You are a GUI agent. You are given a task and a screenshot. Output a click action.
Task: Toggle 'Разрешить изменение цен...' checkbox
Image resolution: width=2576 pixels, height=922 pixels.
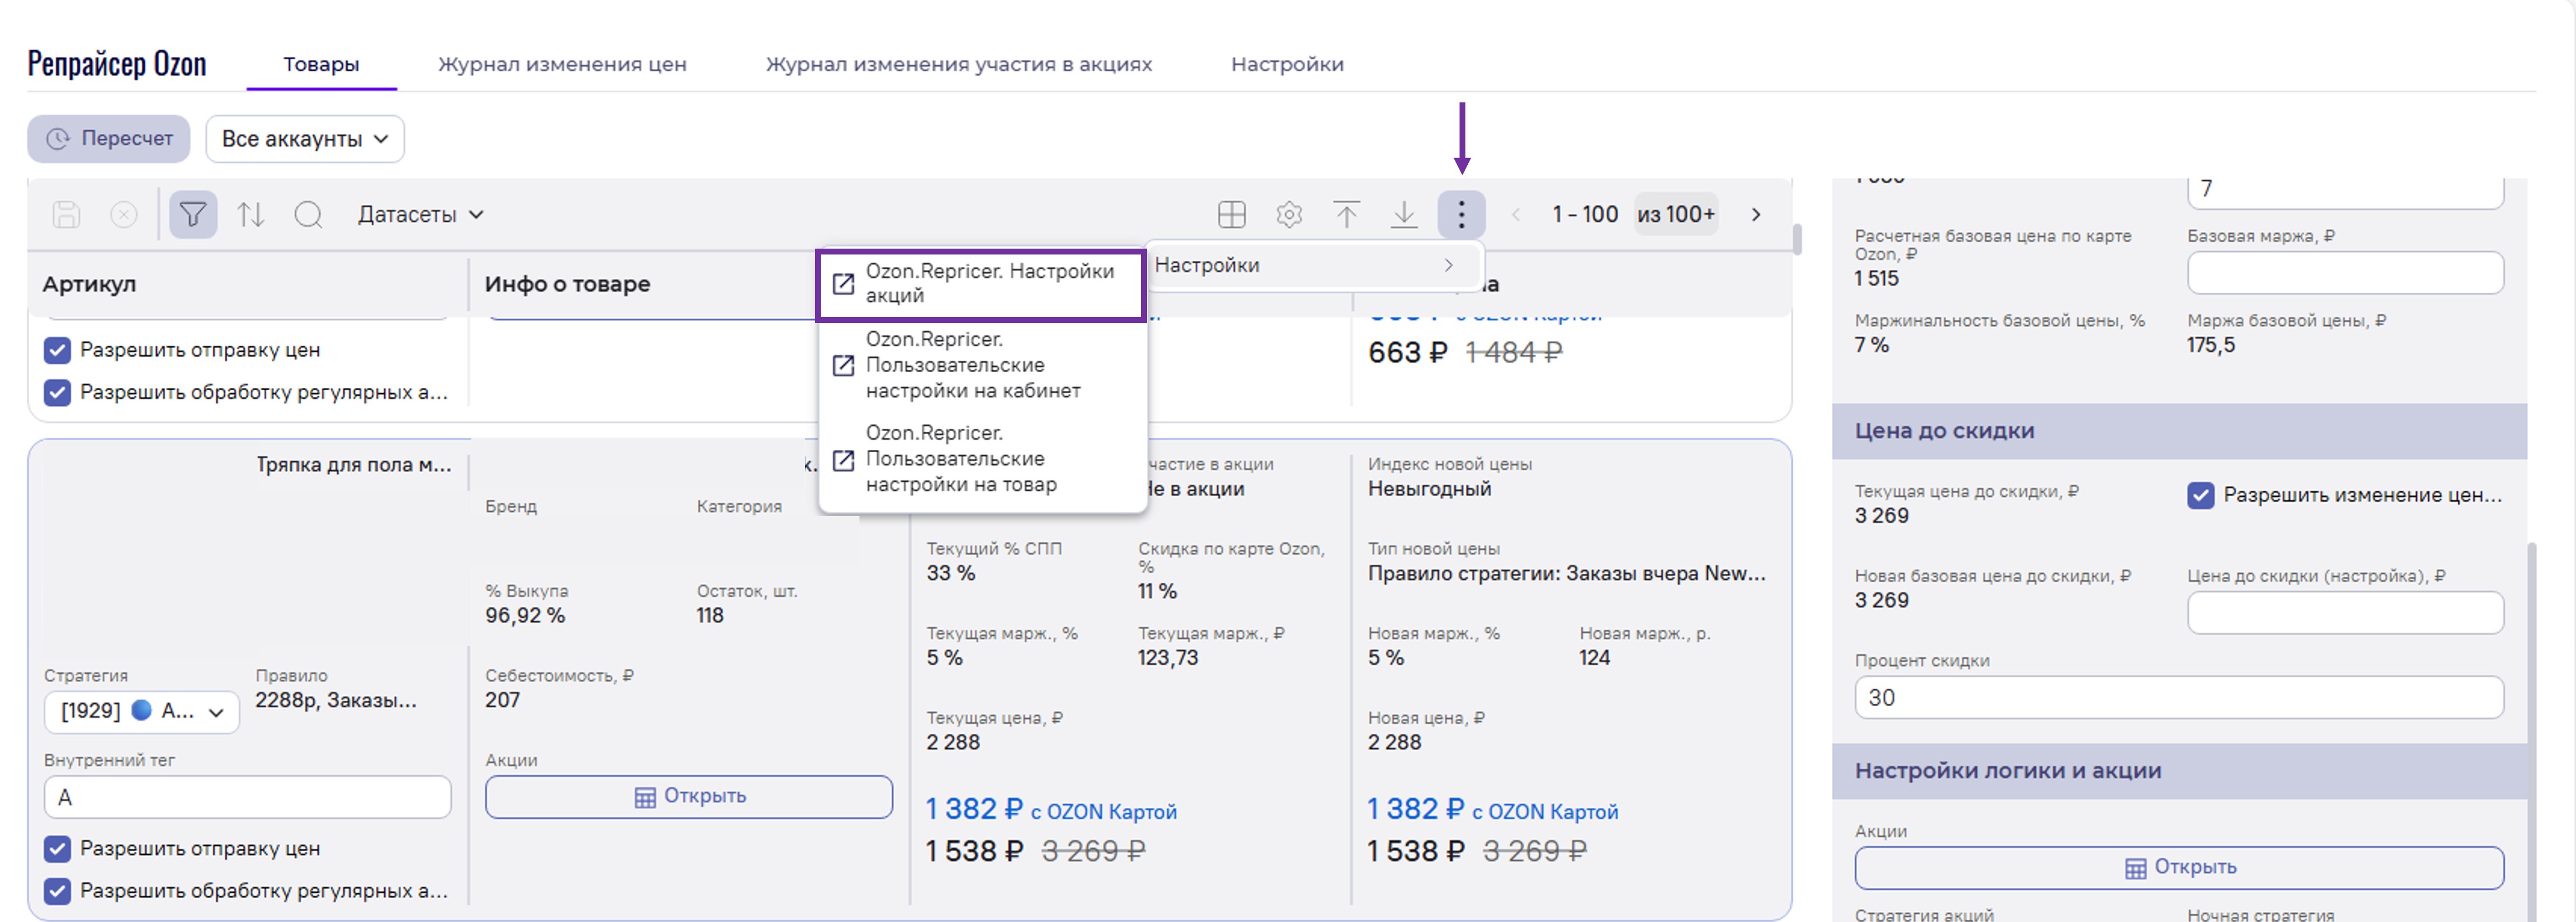(2200, 494)
